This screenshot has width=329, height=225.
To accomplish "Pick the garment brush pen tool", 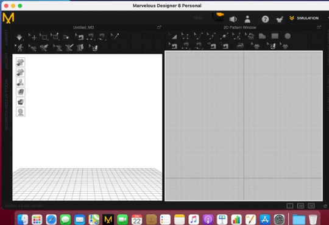I will tap(69, 48).
